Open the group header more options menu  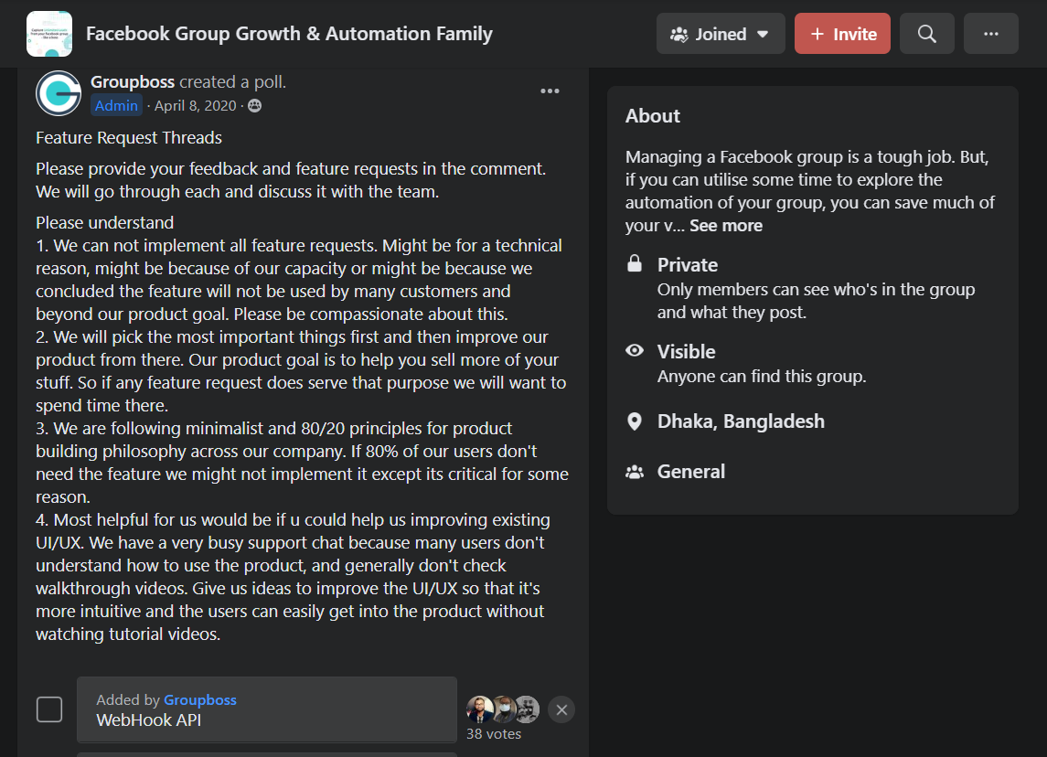[991, 34]
